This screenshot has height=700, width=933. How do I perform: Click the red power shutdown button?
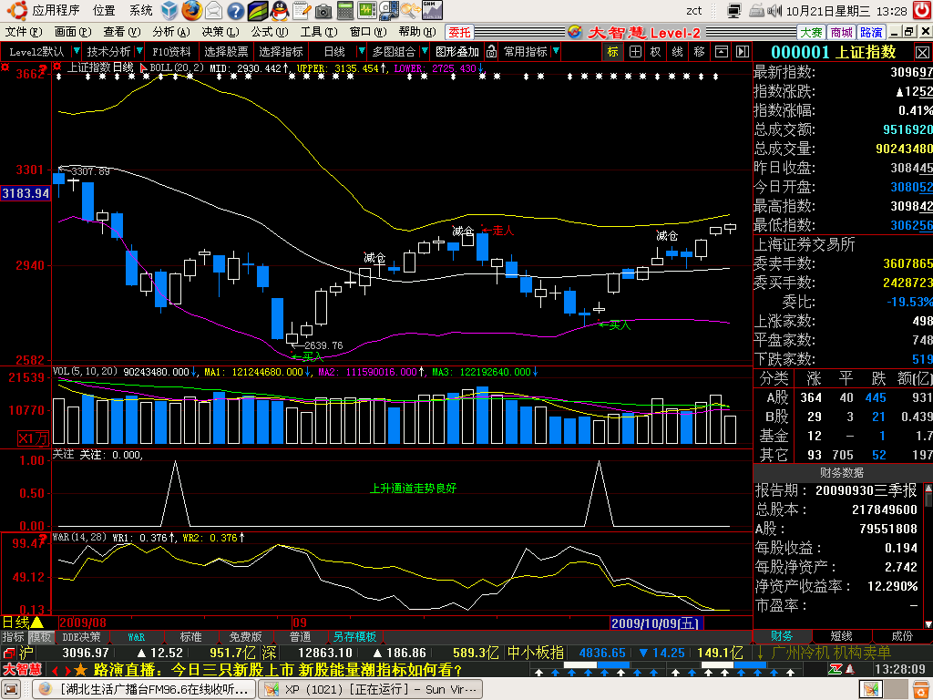coord(923,10)
